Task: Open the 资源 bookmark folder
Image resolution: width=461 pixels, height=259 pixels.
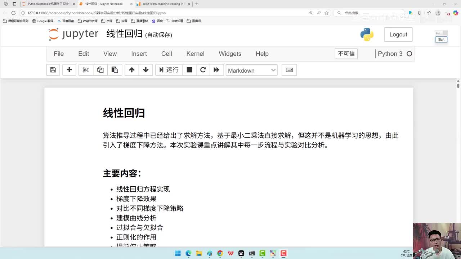Action: [107, 21]
